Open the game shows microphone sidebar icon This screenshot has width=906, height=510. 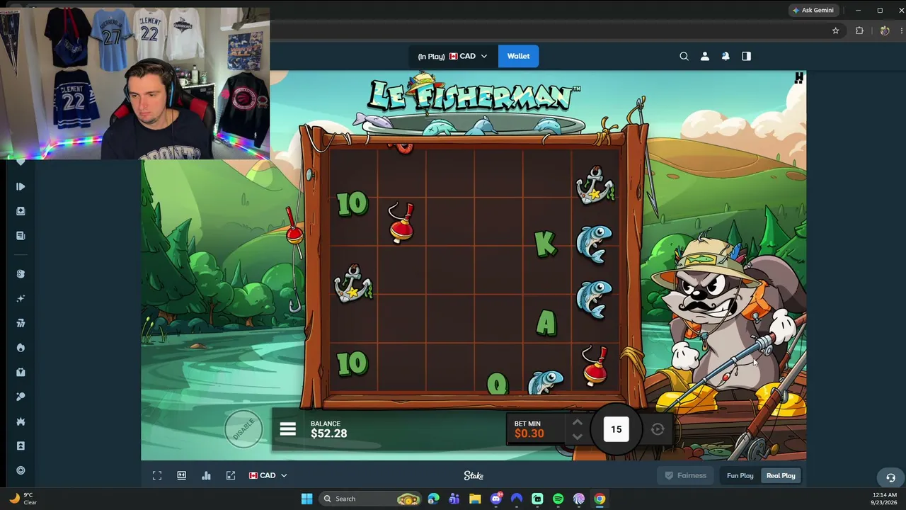click(x=21, y=397)
